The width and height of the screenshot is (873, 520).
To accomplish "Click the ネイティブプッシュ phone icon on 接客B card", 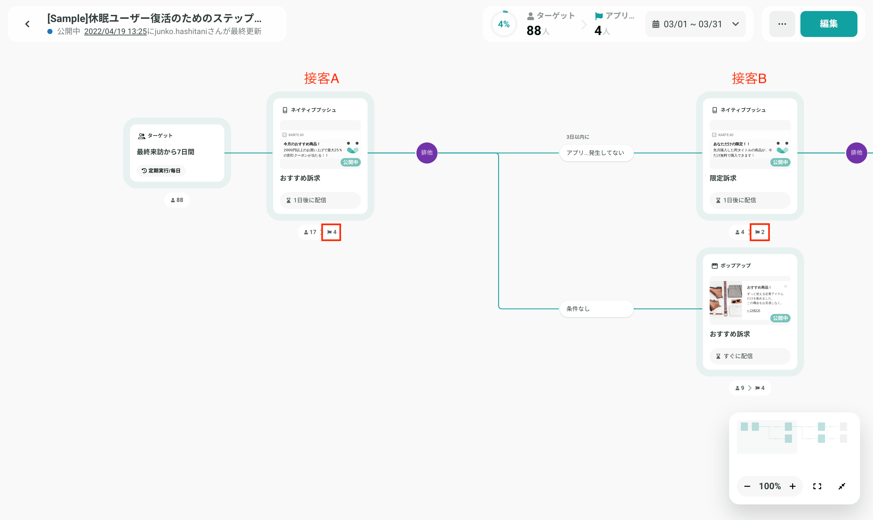I will click(715, 110).
